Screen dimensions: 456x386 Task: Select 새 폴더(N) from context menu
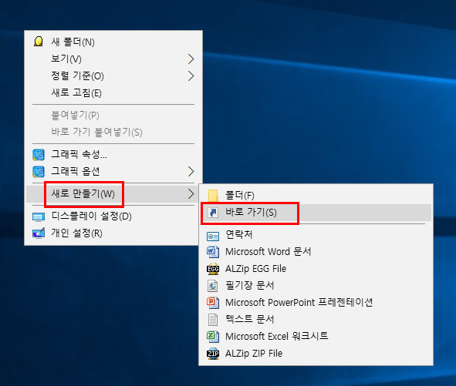pyautogui.click(x=113, y=42)
